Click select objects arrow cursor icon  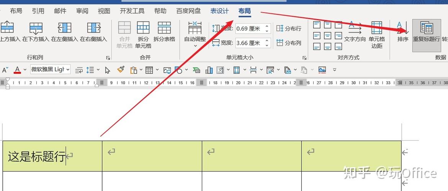click(108, 70)
